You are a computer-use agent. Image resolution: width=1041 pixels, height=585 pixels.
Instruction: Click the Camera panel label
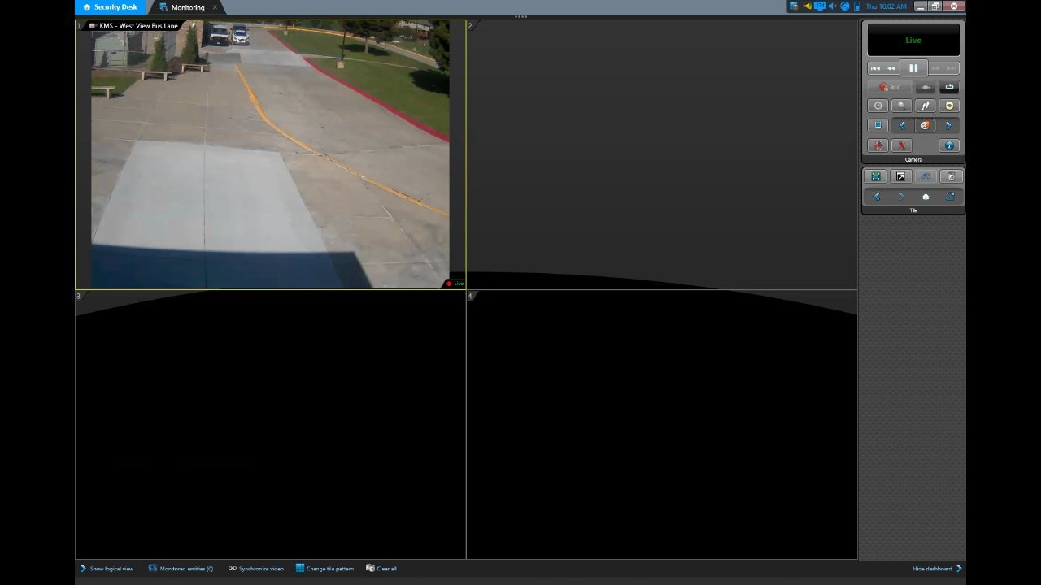913,160
